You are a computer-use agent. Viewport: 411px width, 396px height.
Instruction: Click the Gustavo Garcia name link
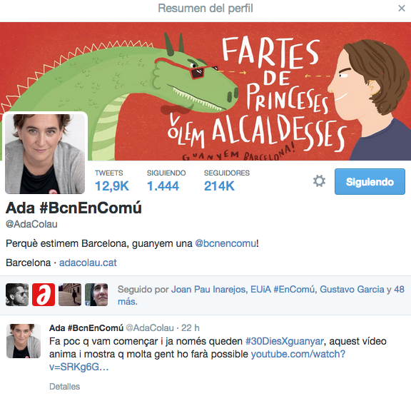[352, 290]
